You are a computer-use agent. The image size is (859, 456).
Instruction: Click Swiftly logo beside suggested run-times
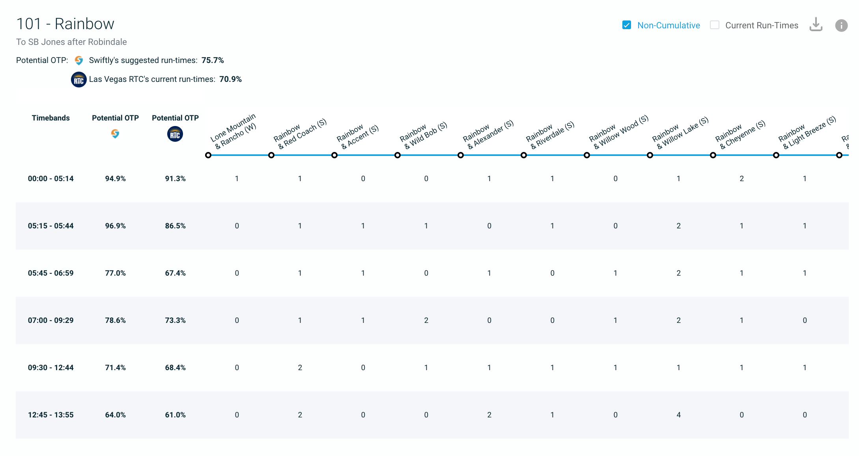(x=79, y=60)
